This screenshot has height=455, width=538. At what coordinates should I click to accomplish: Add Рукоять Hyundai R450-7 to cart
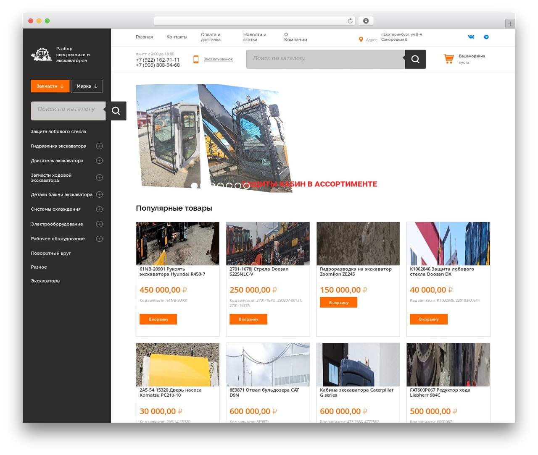(x=158, y=319)
